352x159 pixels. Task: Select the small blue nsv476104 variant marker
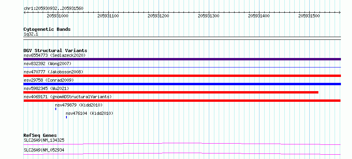coord(66,117)
